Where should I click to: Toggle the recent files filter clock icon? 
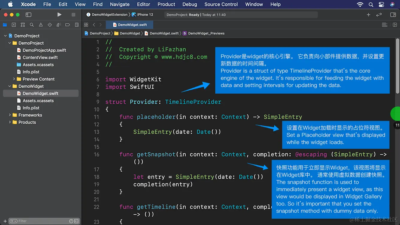click(x=71, y=221)
